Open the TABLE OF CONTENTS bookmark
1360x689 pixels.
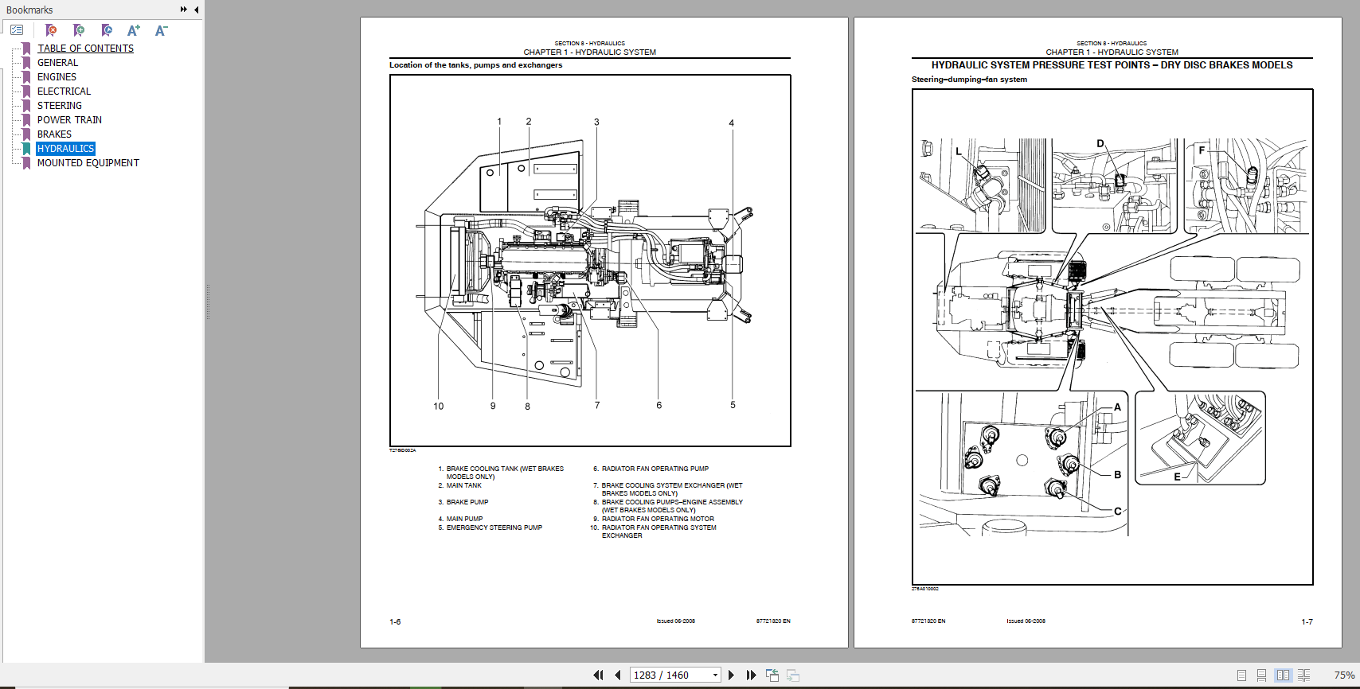pos(85,49)
